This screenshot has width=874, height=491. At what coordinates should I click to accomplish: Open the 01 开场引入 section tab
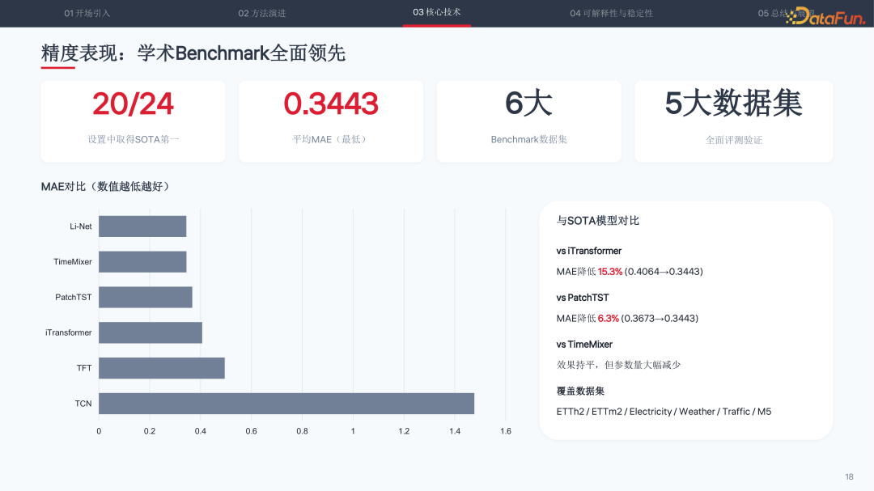[x=87, y=13]
